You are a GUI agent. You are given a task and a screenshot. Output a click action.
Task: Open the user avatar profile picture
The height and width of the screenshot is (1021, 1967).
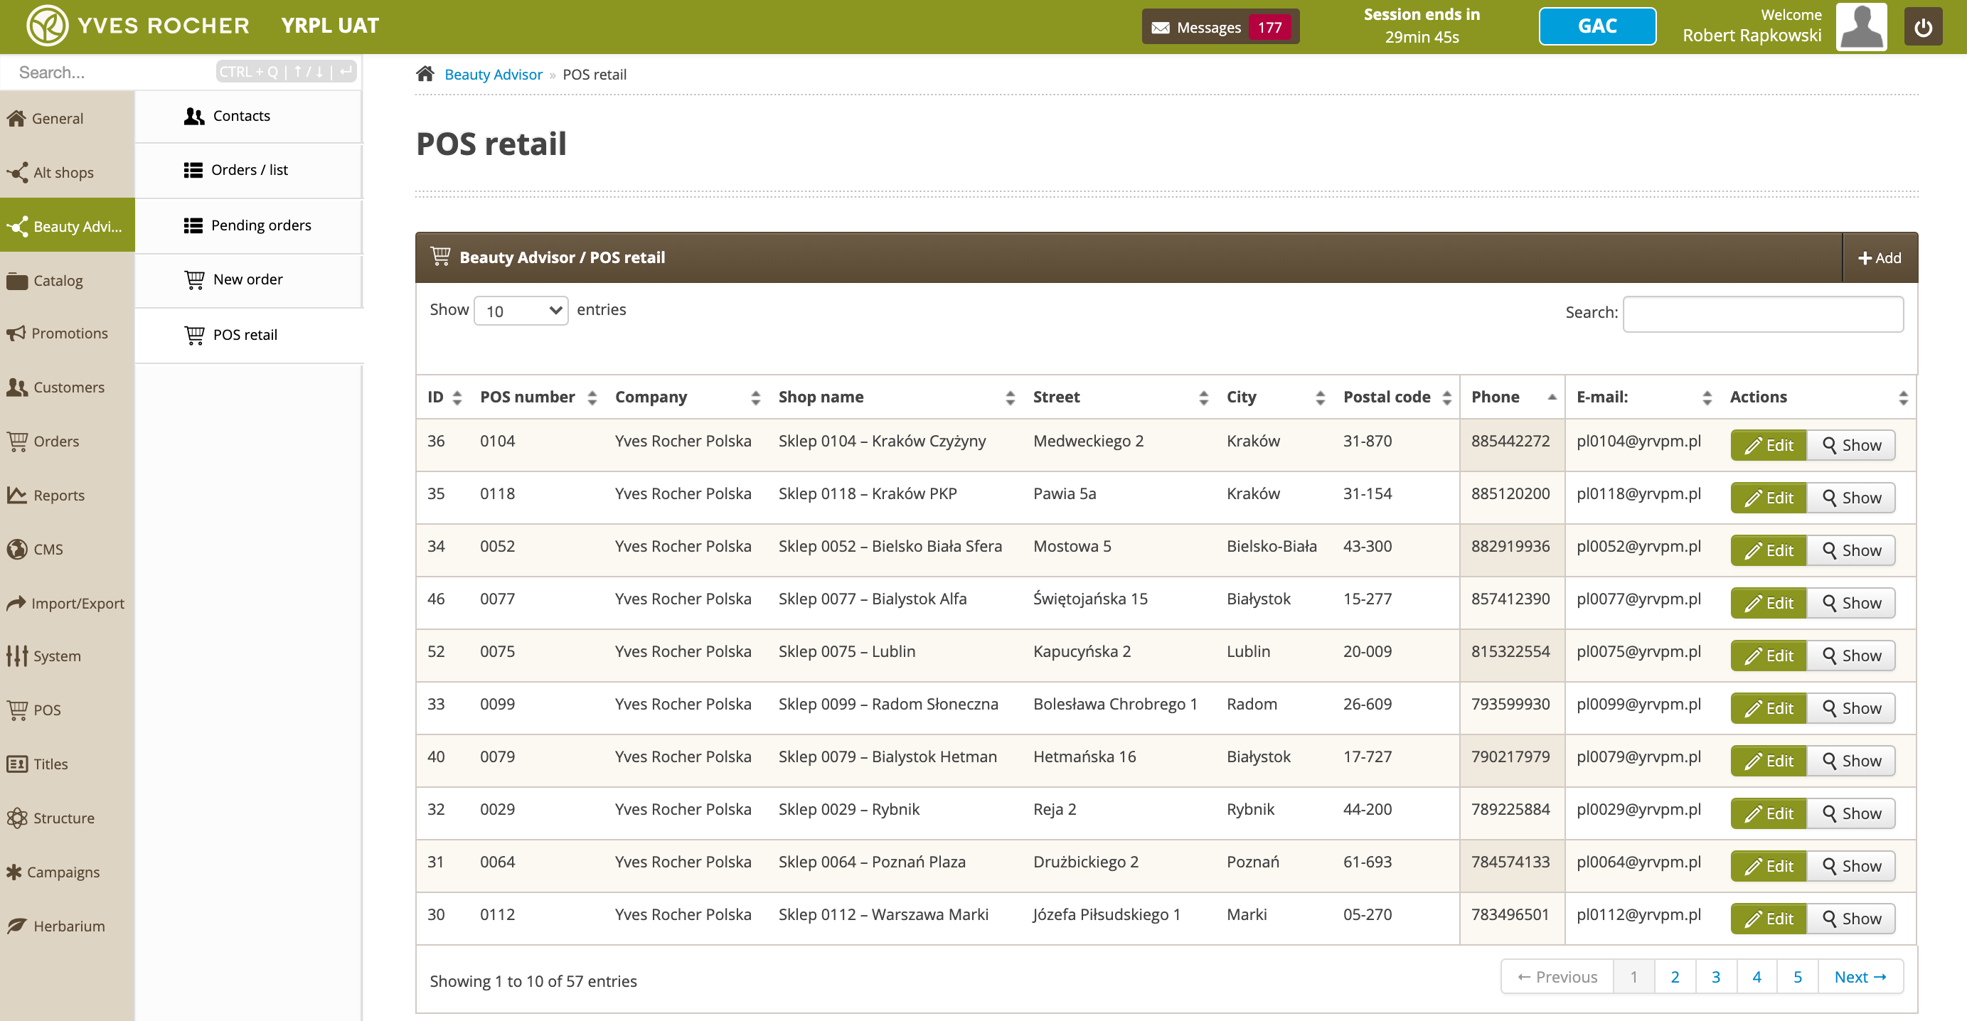tap(1861, 27)
